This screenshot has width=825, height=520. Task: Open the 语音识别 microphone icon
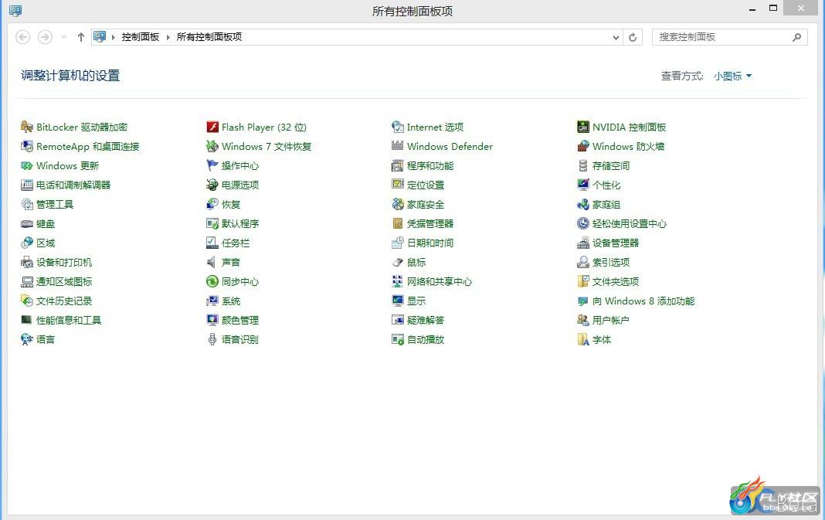pyautogui.click(x=212, y=339)
